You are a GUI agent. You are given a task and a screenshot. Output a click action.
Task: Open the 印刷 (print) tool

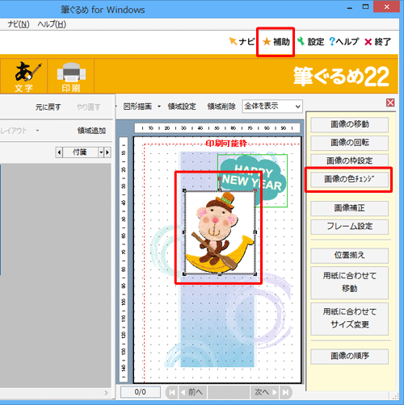click(x=71, y=77)
